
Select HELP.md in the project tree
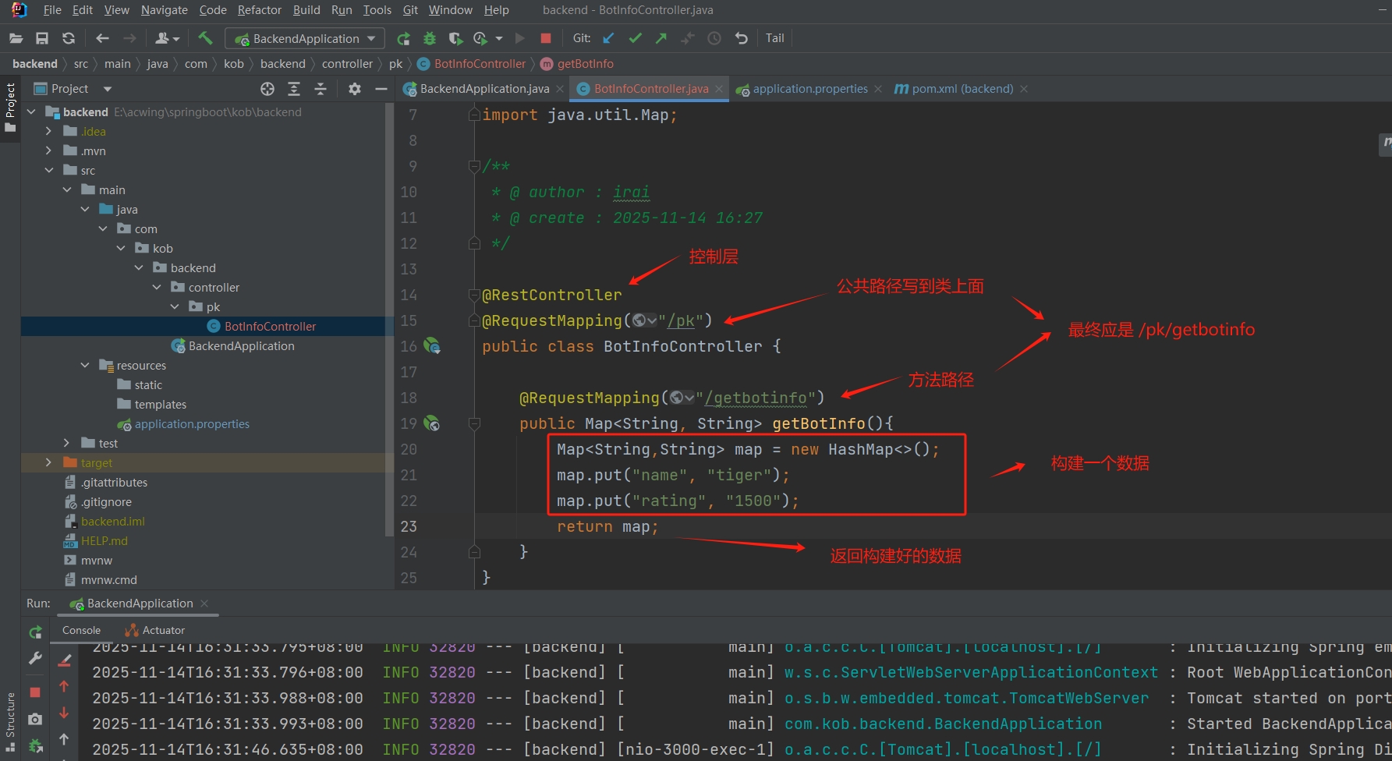pos(104,540)
